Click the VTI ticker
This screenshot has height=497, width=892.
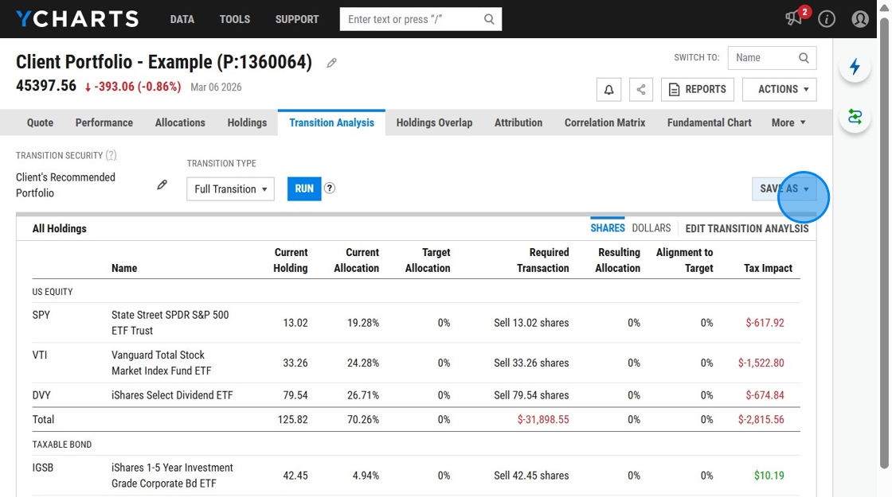pyautogui.click(x=39, y=355)
